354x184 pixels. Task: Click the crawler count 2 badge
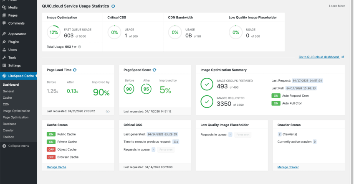(x=280, y=134)
